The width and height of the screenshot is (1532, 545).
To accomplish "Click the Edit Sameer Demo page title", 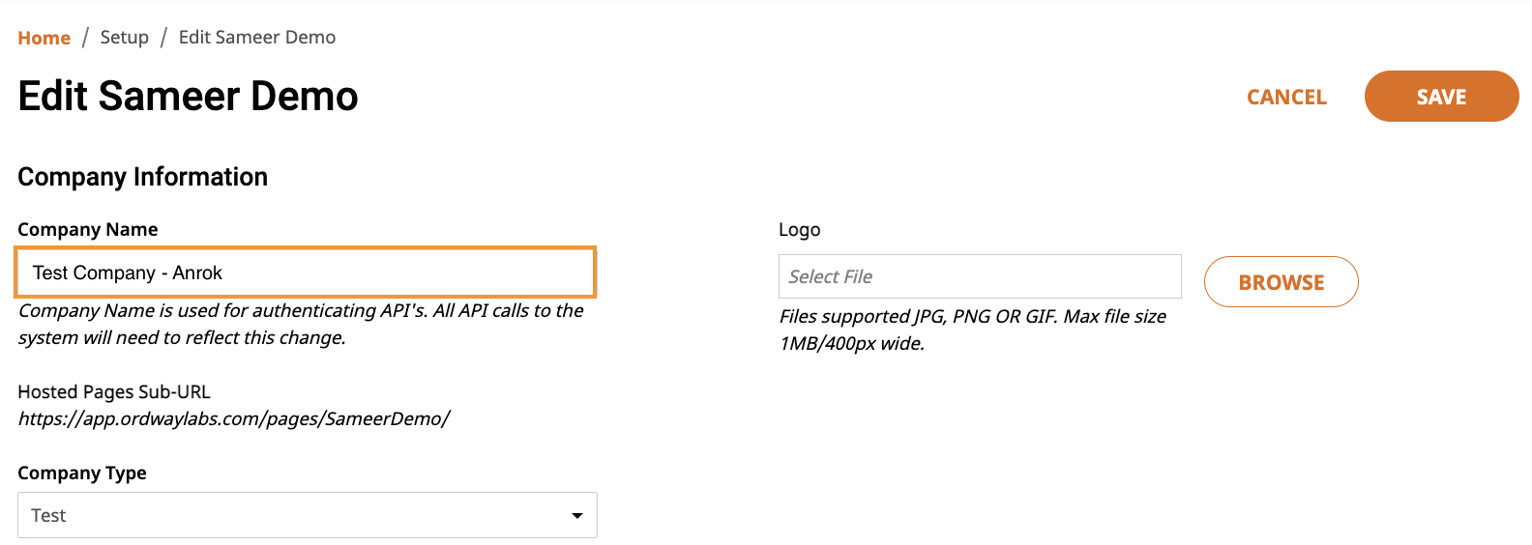I will coord(189,96).
